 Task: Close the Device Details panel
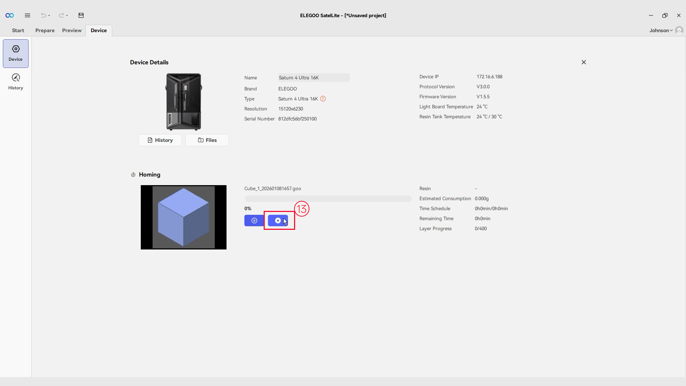click(x=584, y=62)
